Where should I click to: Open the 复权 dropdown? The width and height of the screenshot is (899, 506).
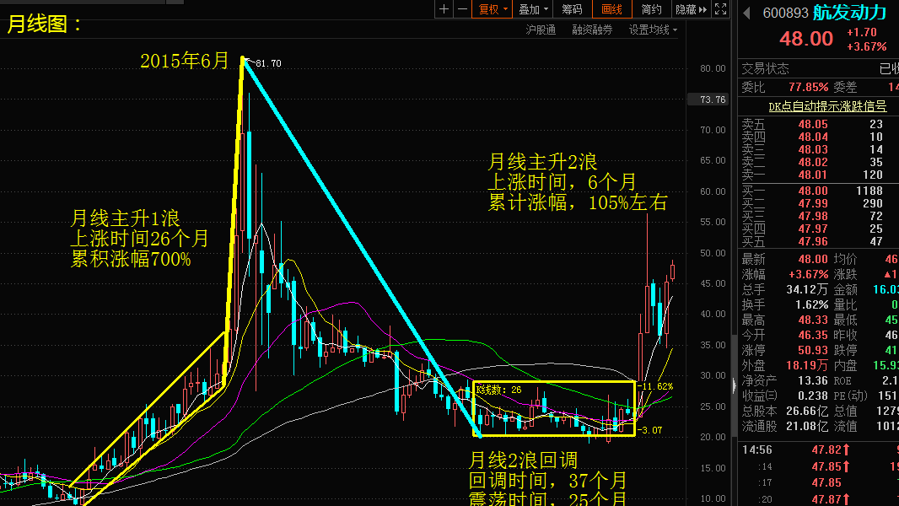coord(493,9)
